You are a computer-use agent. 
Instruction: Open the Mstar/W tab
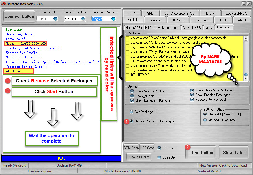click(x=210, y=13)
